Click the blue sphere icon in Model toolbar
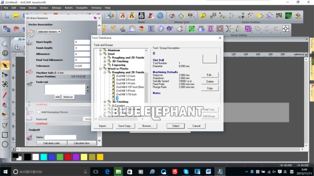Image resolution: width=314 pixels, height=176 pixels. pos(160,16)
